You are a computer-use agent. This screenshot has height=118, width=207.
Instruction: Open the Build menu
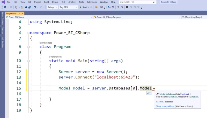coord(46,2)
